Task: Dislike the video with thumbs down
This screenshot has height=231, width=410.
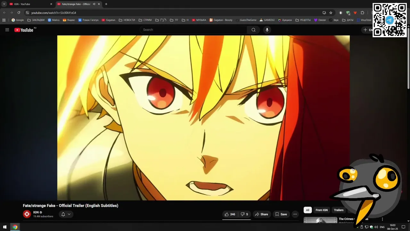Action: (244, 214)
